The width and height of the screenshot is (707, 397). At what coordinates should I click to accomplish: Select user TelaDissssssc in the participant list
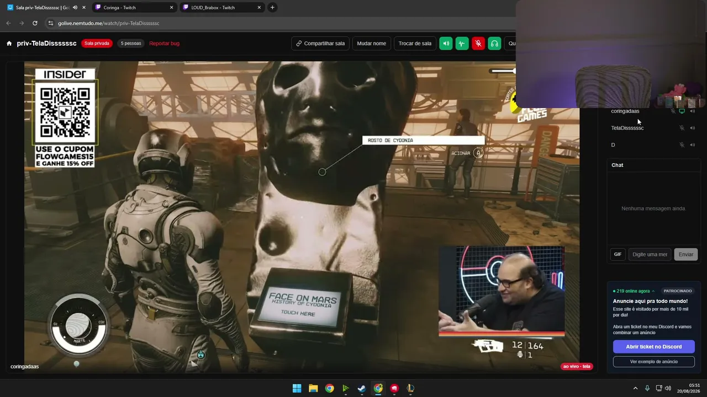pos(627,128)
